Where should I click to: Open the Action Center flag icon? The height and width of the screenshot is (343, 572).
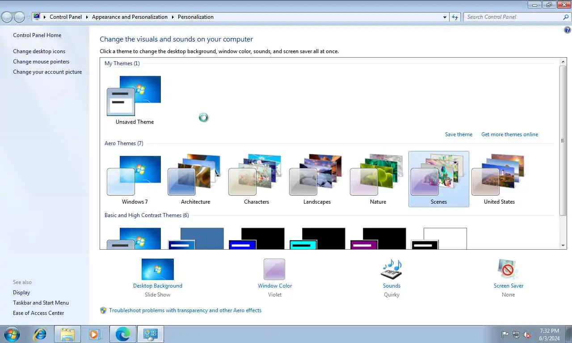pos(505,335)
